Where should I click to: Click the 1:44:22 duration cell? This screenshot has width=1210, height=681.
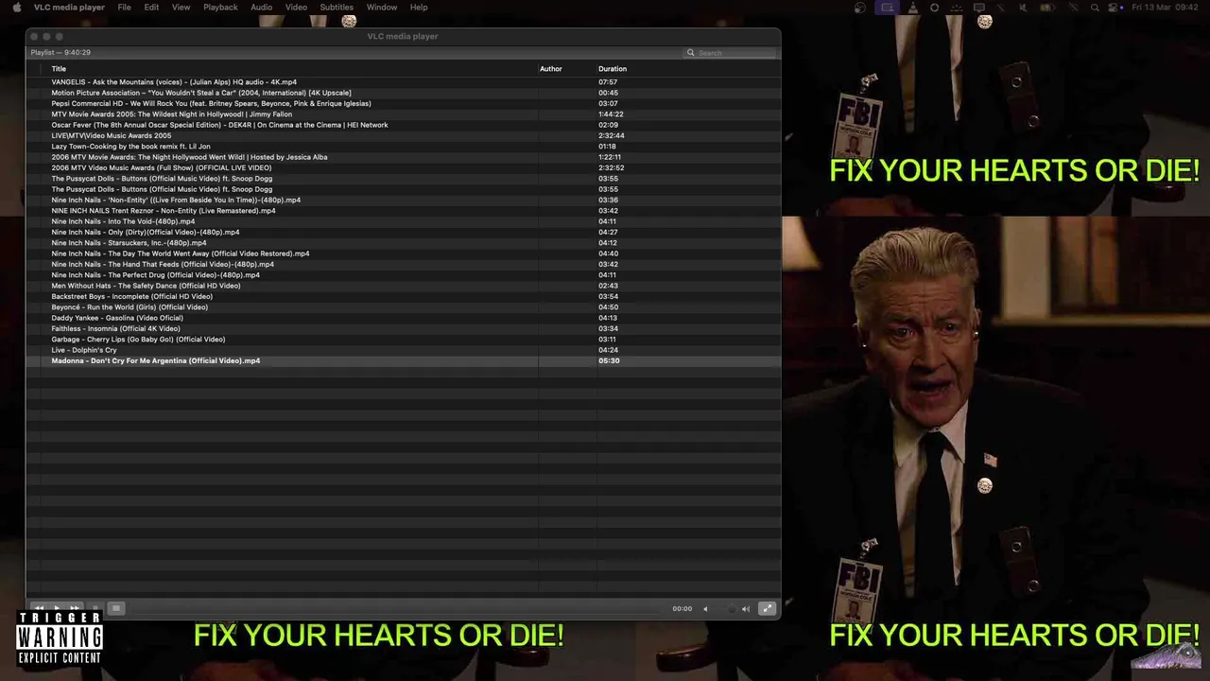[x=611, y=114]
